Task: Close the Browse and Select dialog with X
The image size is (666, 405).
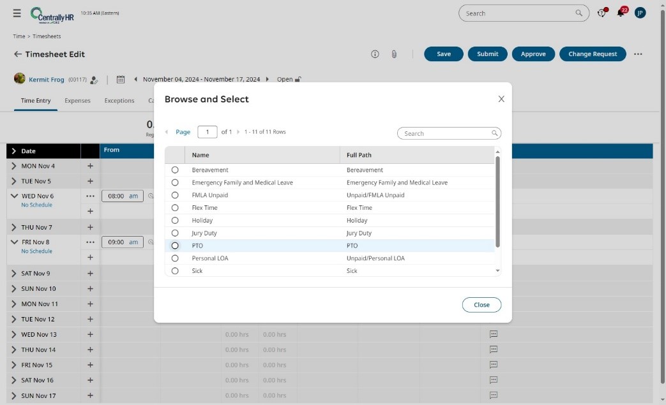Action: [501, 99]
